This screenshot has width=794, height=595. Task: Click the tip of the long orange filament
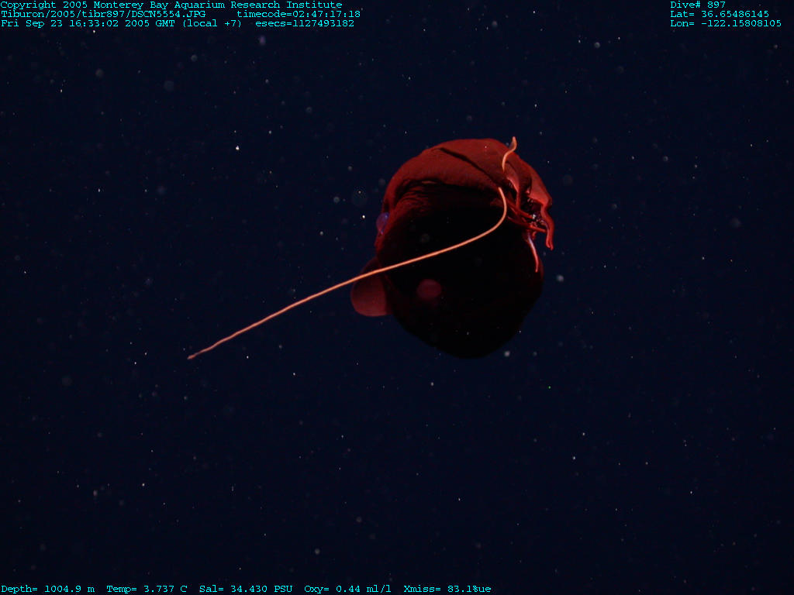click(191, 356)
